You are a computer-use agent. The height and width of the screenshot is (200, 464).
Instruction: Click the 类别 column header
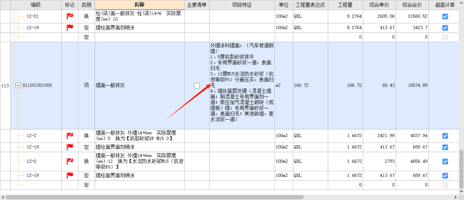click(x=86, y=5)
